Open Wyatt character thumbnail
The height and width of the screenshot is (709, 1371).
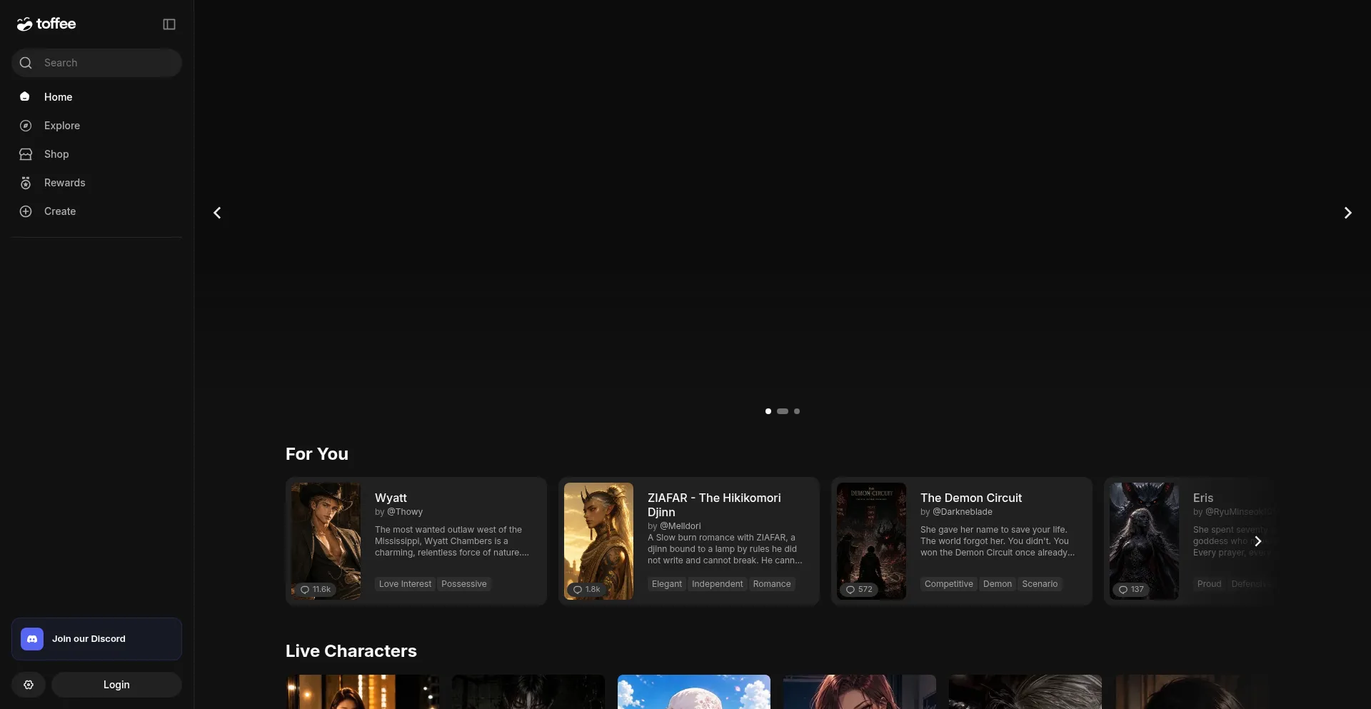pyautogui.click(x=326, y=541)
